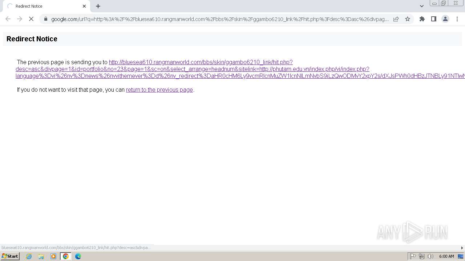The image size is (465, 261).
Task: Open Action Center flag icon
Action: coord(413,256)
